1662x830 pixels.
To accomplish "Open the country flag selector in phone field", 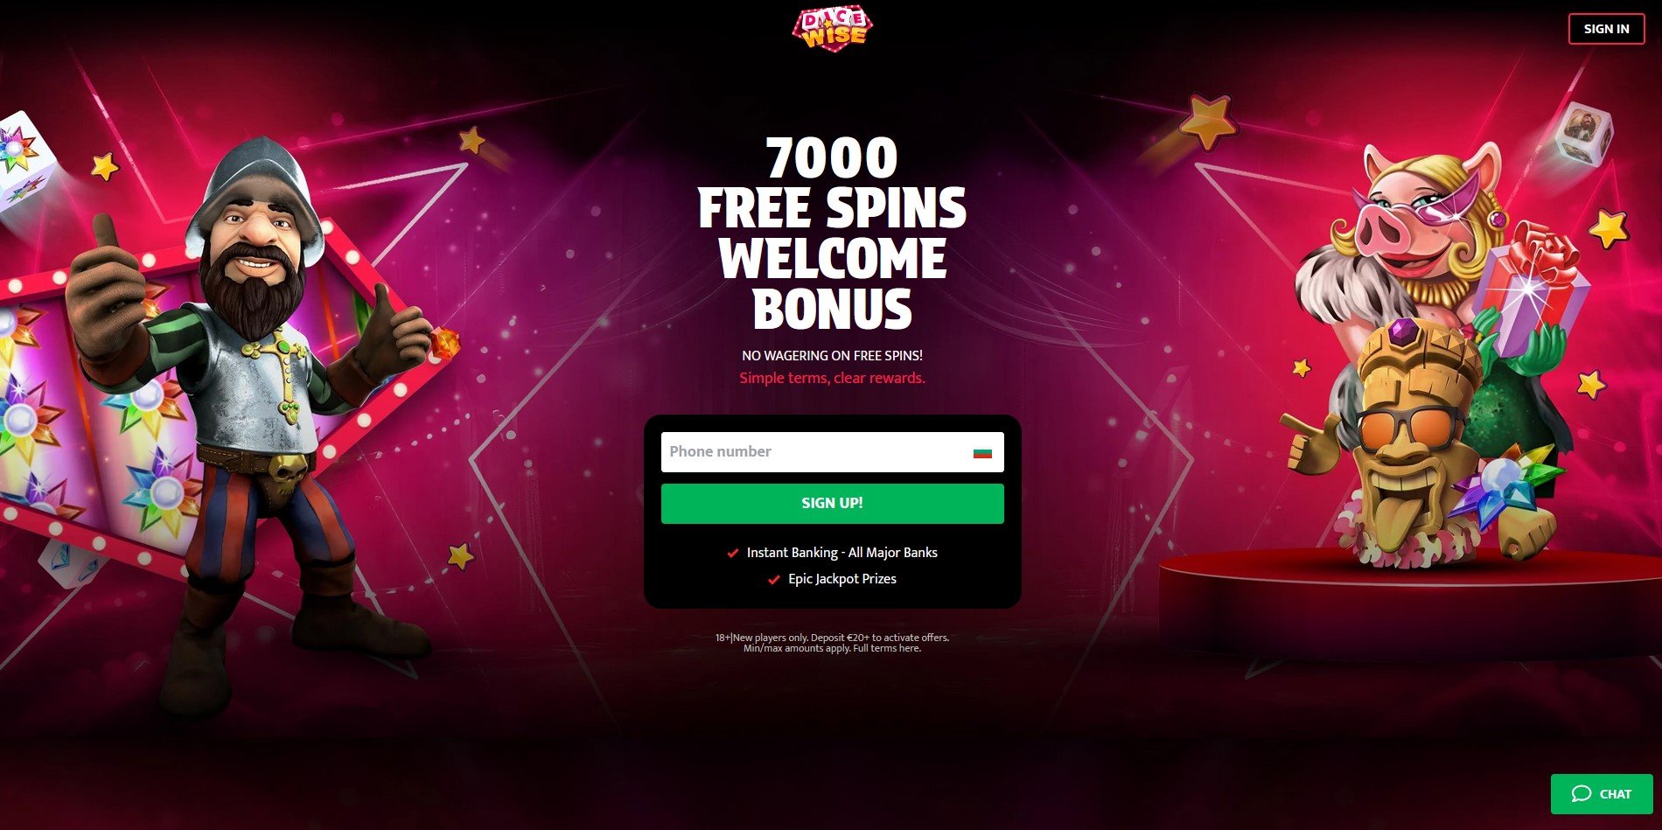I will (982, 452).
